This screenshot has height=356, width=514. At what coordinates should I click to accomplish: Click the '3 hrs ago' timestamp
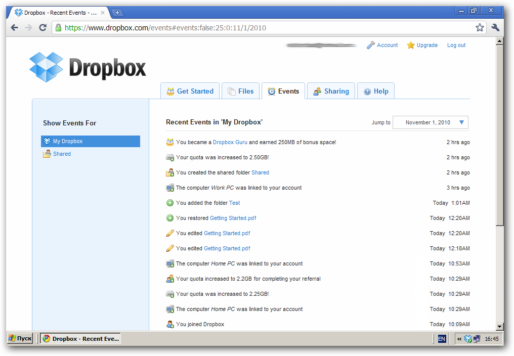[458, 188]
